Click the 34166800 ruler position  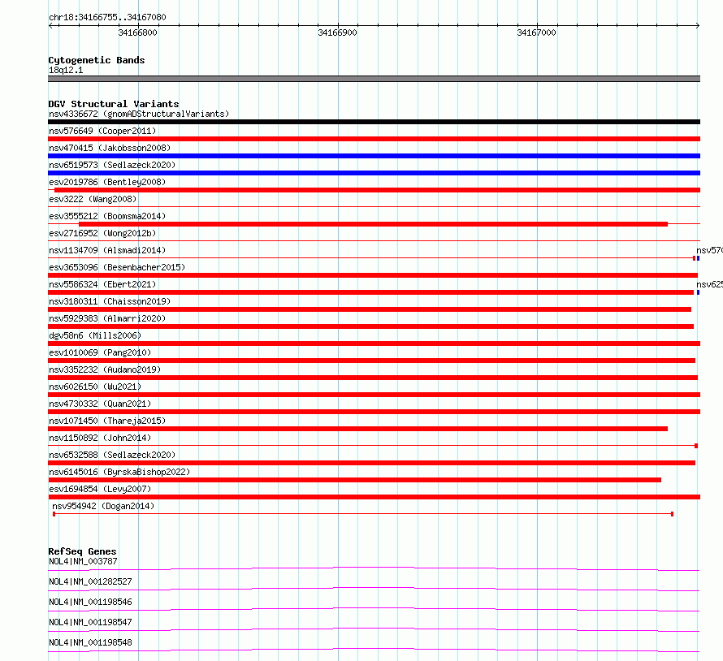pyautogui.click(x=137, y=32)
